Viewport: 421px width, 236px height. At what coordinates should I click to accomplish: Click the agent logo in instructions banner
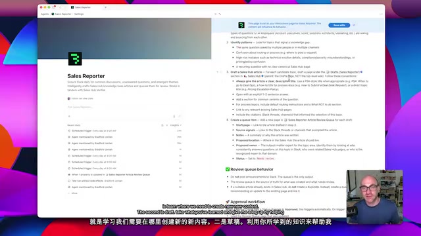pos(241,25)
